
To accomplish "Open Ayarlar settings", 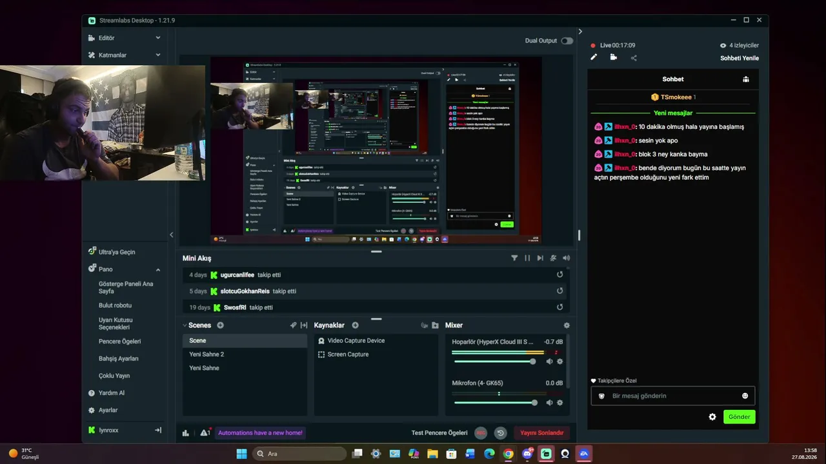I will click(x=103, y=410).
